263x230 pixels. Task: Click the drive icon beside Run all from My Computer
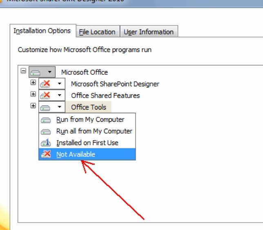coord(46,132)
